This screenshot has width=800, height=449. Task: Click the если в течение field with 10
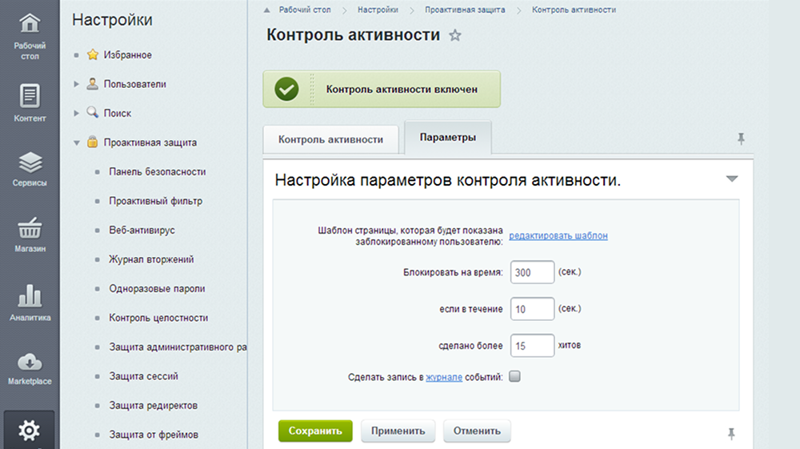pyautogui.click(x=532, y=309)
